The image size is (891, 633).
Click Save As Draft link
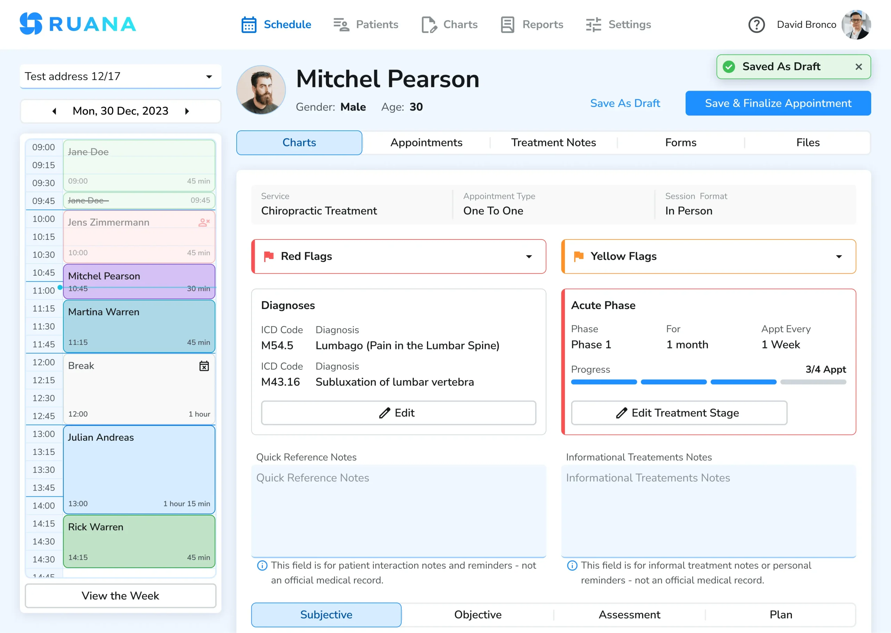625,103
